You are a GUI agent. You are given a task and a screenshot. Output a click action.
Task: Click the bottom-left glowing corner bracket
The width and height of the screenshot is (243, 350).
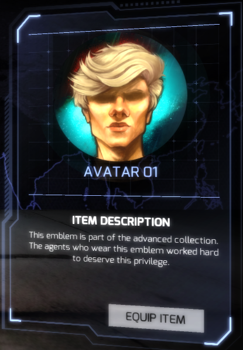pos(15,315)
